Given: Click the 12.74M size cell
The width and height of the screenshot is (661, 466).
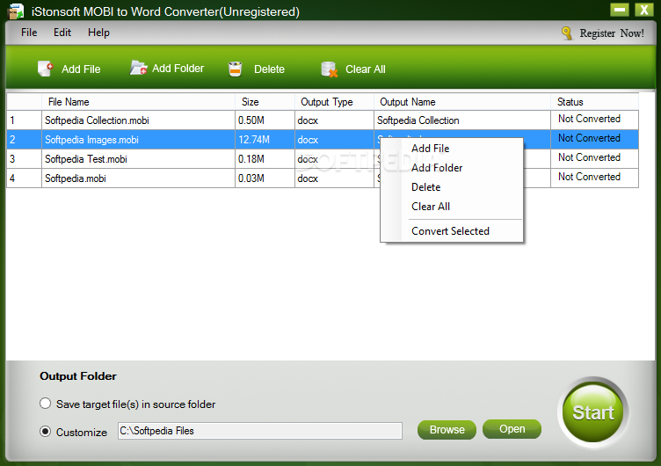Looking at the screenshot, I should [265, 140].
